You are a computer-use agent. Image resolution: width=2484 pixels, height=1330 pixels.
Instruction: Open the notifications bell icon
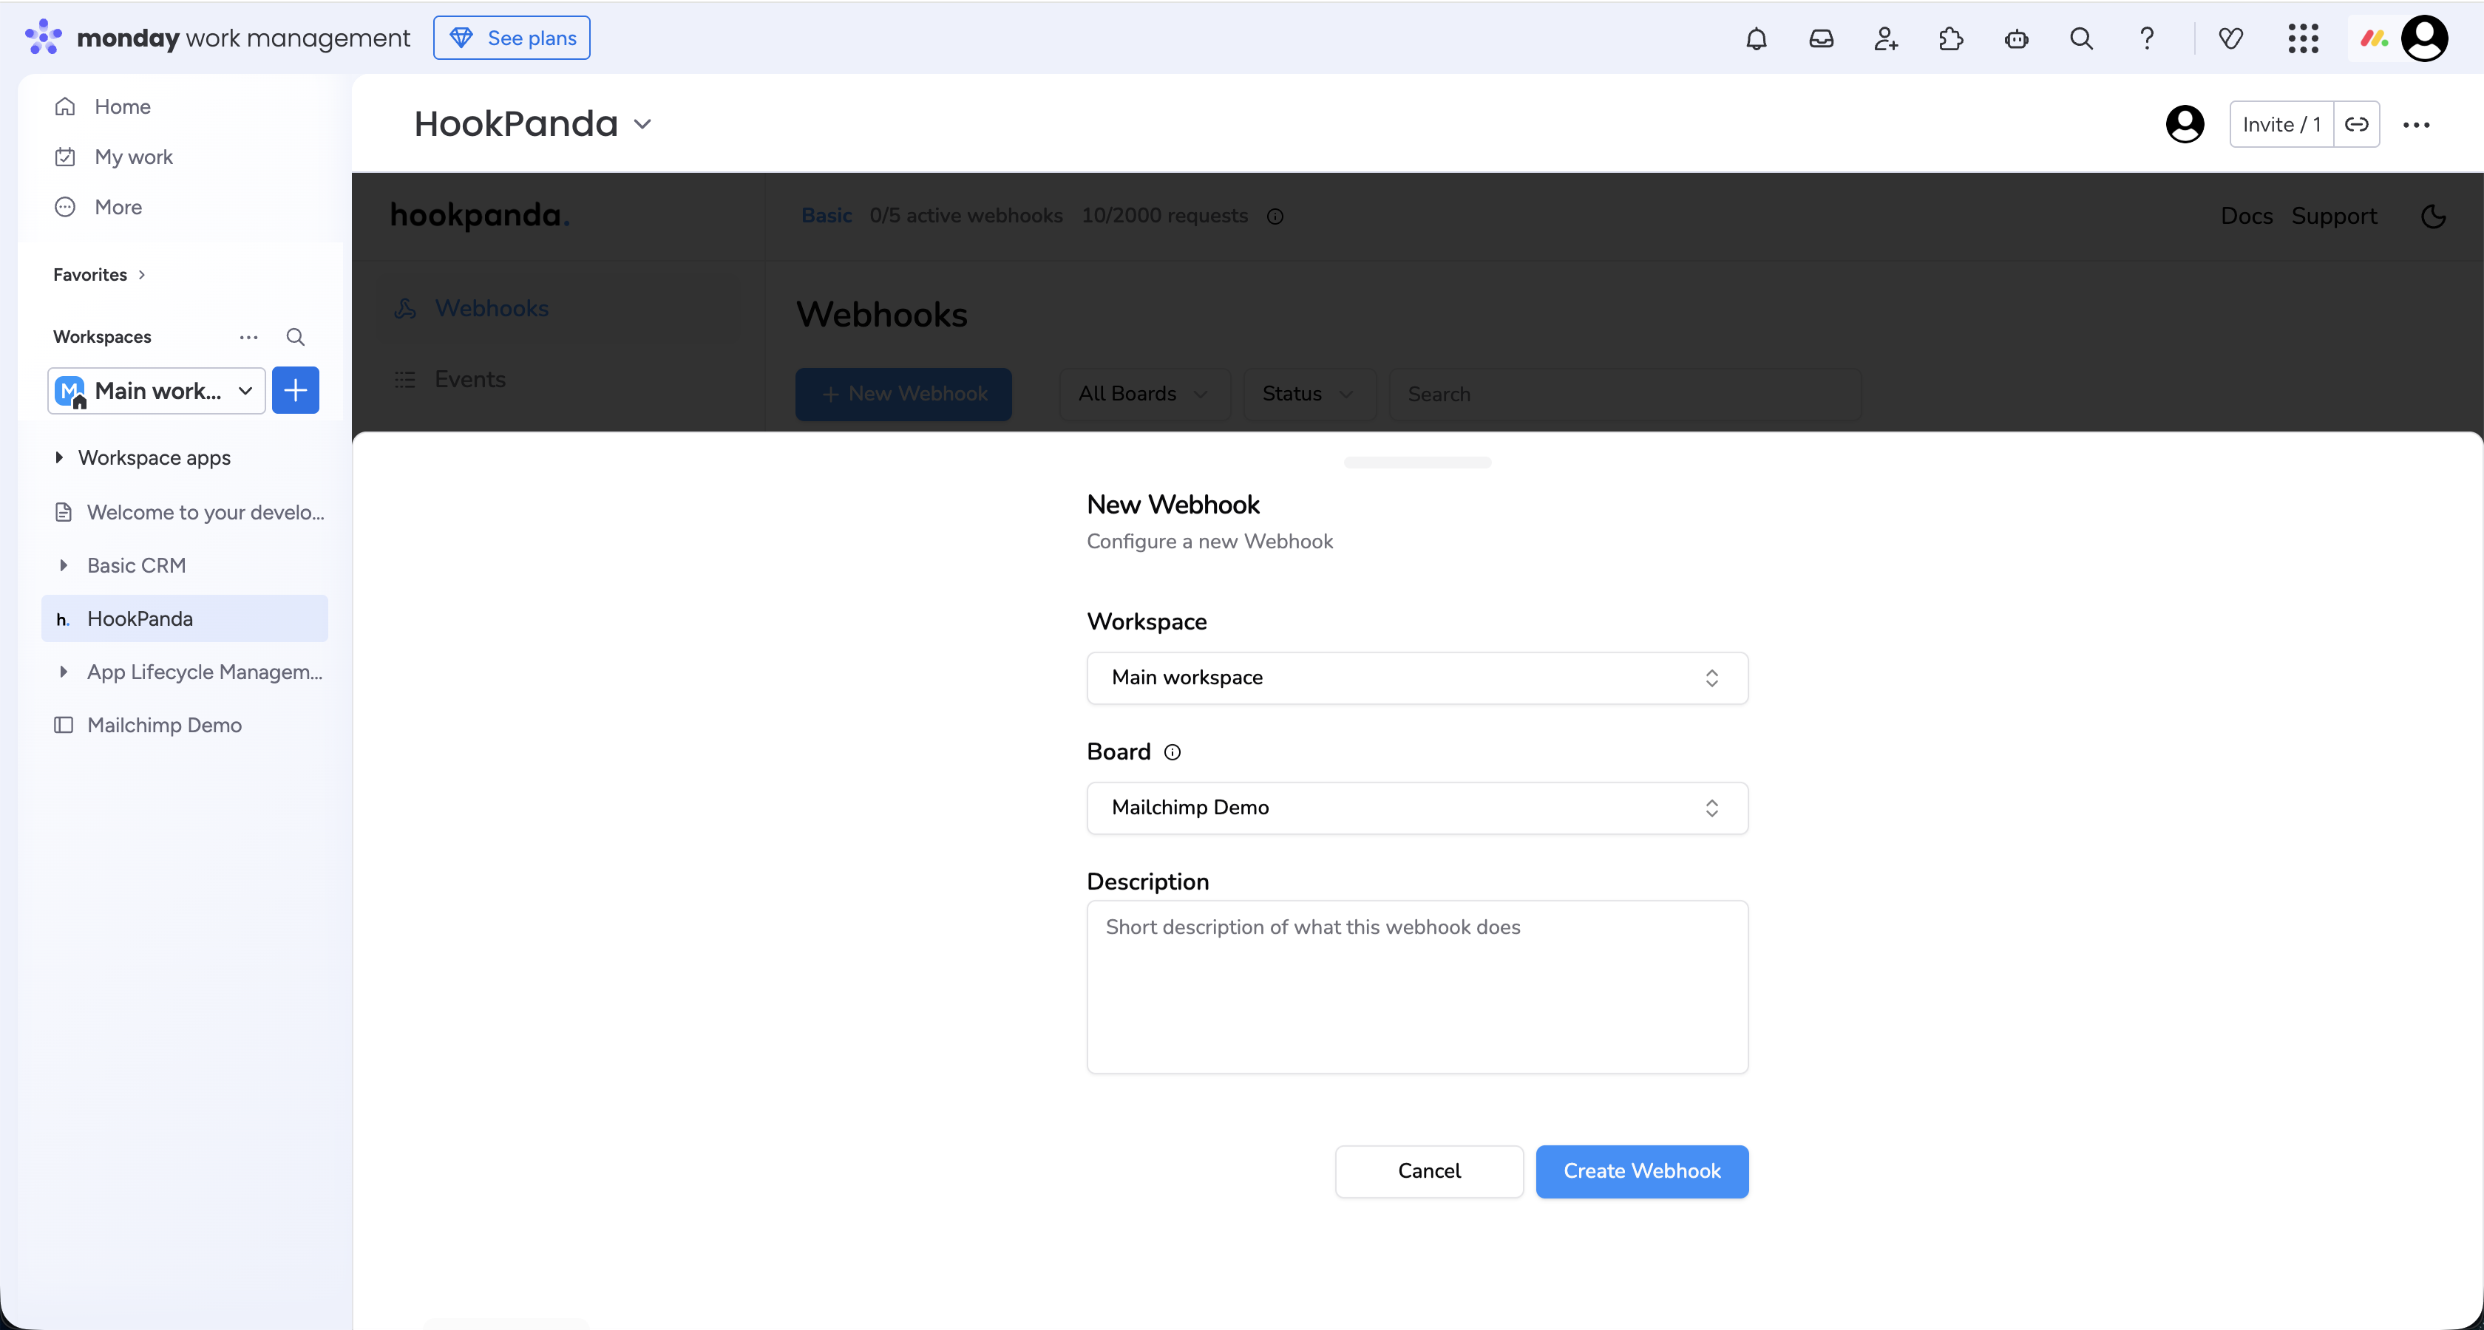tap(1756, 38)
